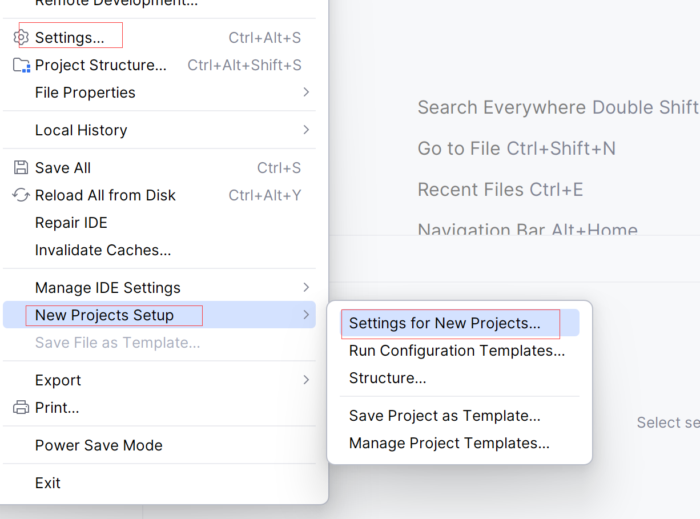Click the Reload All from Disk icon
Image resolution: width=700 pixels, height=519 pixels.
click(21, 195)
